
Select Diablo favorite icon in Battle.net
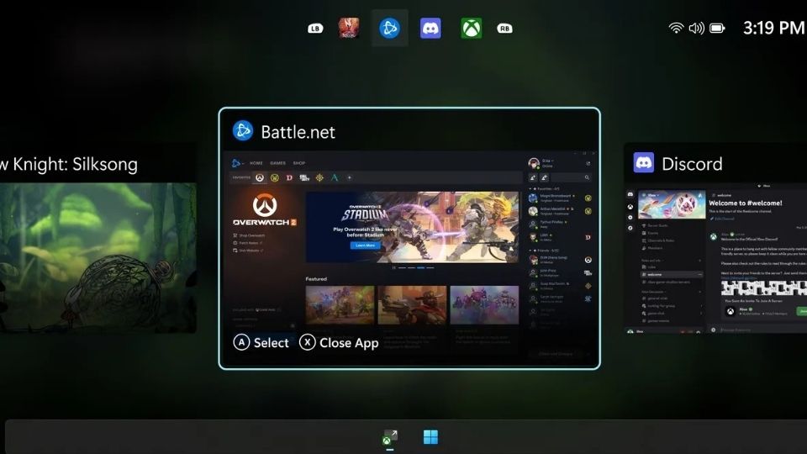click(x=289, y=177)
